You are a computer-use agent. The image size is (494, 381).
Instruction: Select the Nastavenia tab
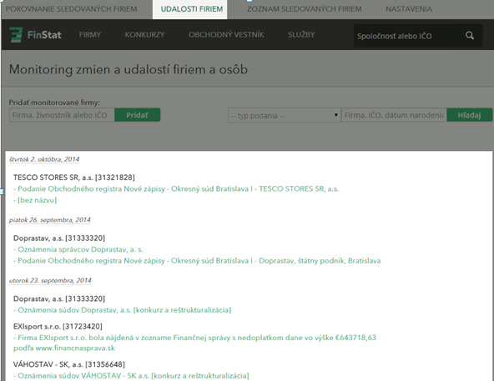(409, 9)
